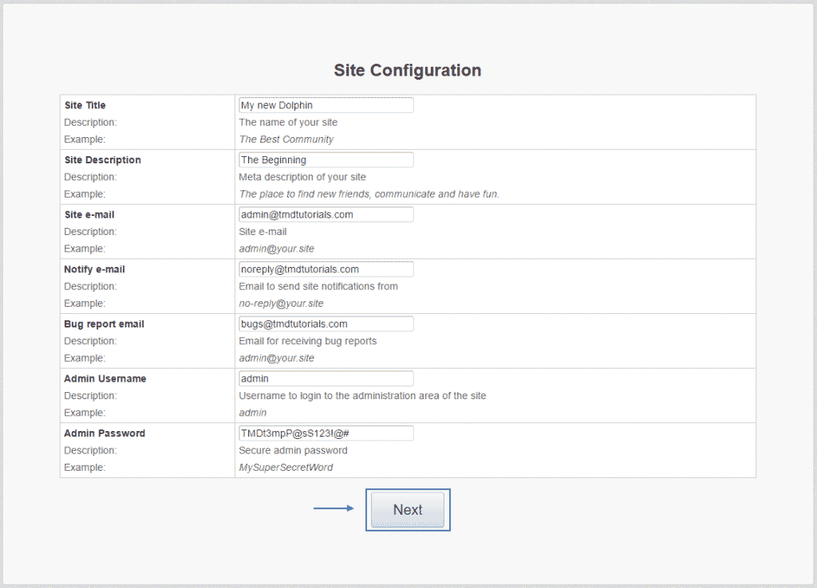The height and width of the screenshot is (588, 817).
Task: Click the bold Bug report email label
Action: coord(104,324)
